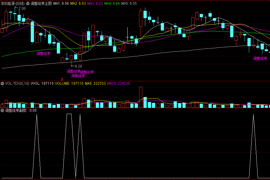Click the red S marker below candles
Viewport: 270px width, 180px height.
[62, 79]
